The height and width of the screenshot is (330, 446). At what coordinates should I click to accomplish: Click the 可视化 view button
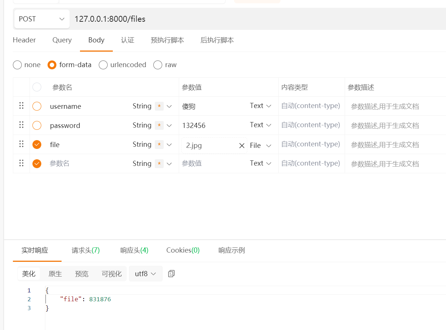(x=111, y=274)
